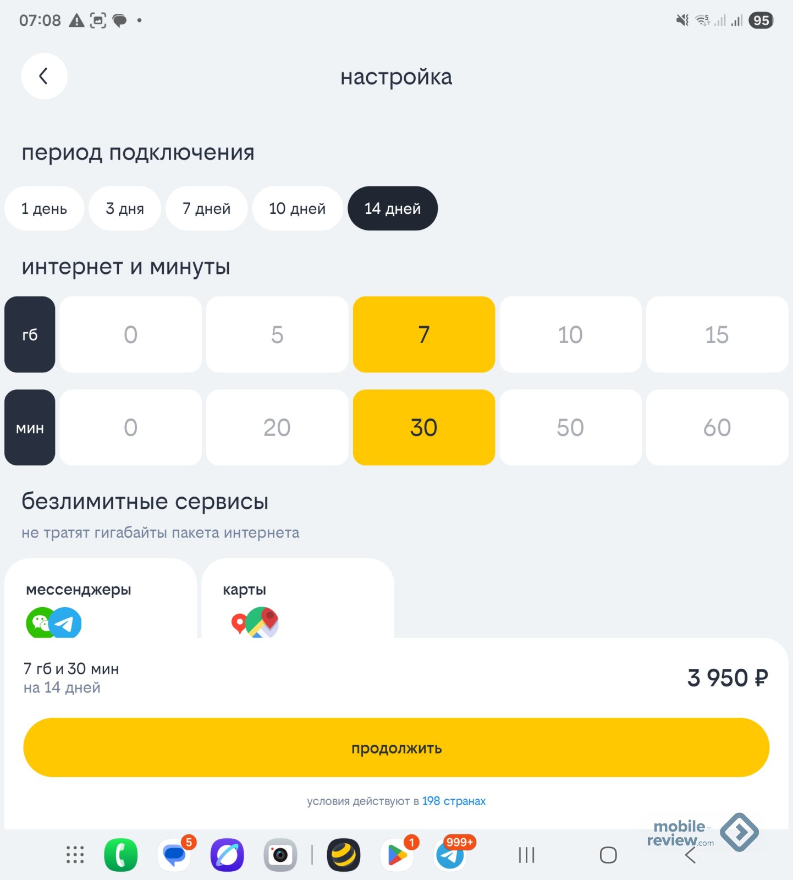Open the мессенджеры unlimited services card
The height and width of the screenshot is (880, 793).
(100, 601)
